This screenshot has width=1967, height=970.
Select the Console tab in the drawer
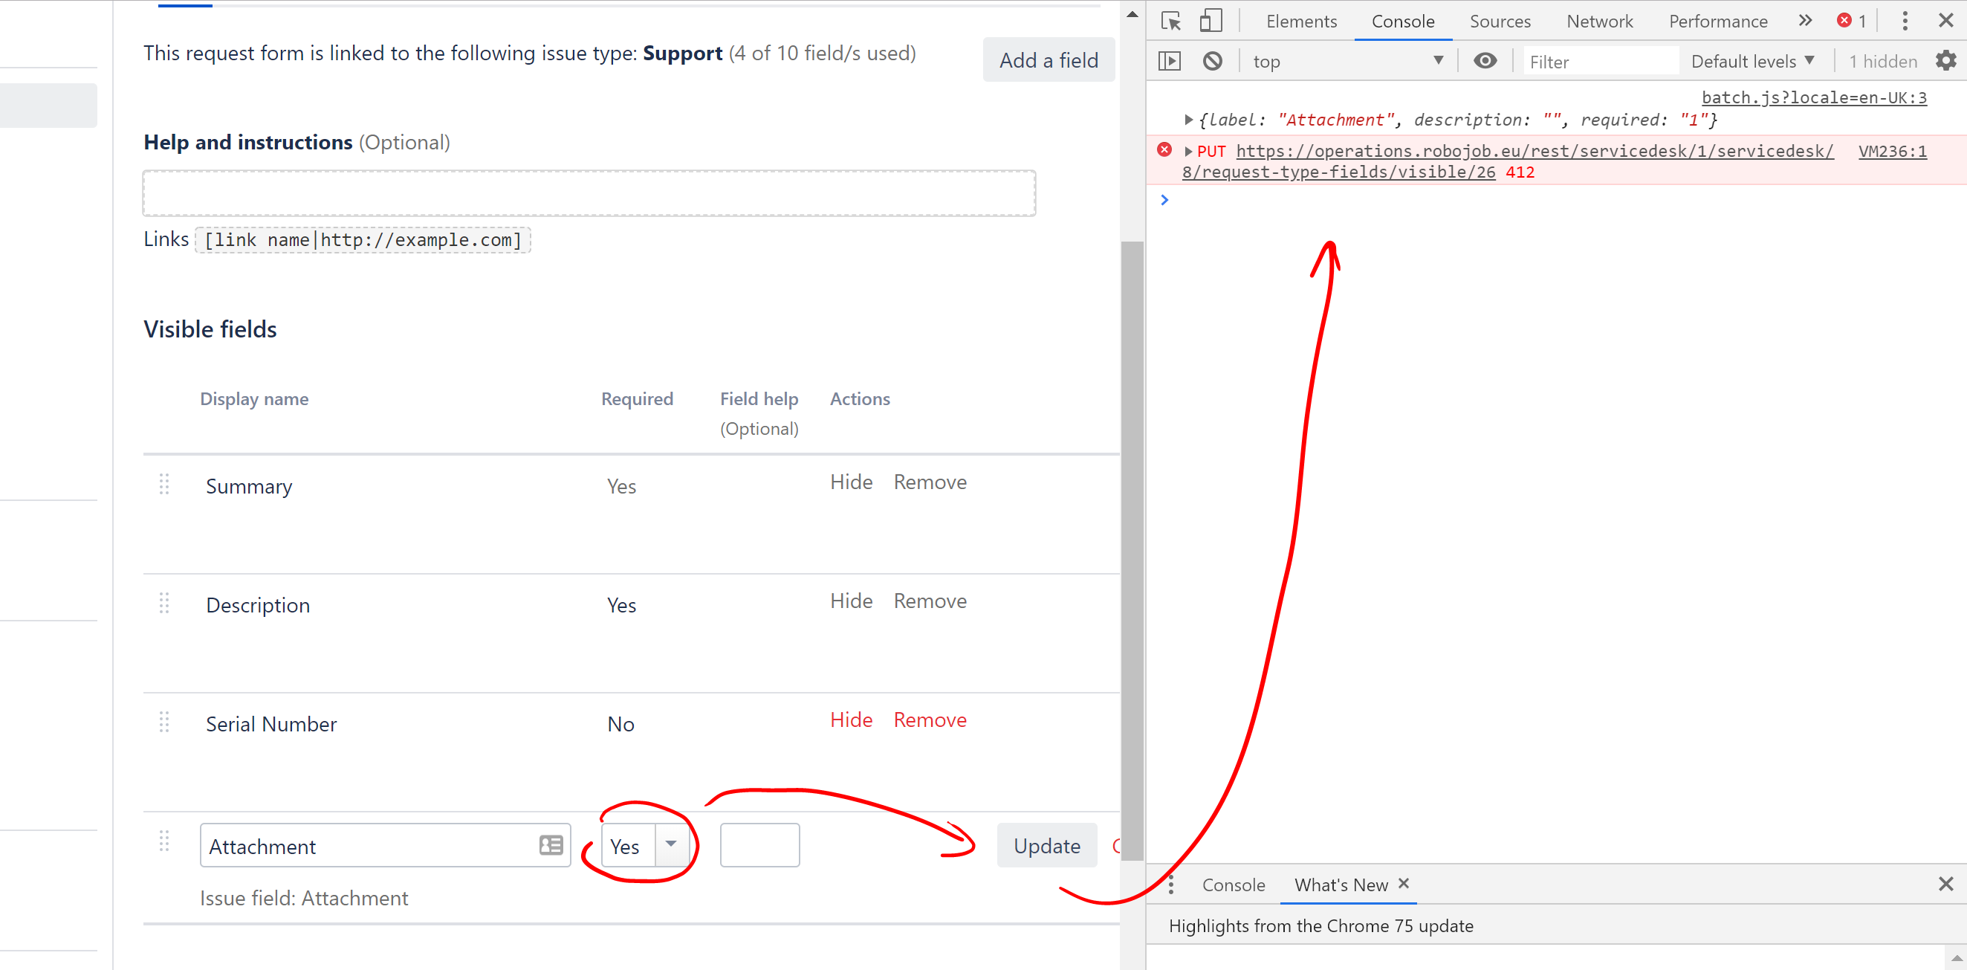click(1234, 885)
